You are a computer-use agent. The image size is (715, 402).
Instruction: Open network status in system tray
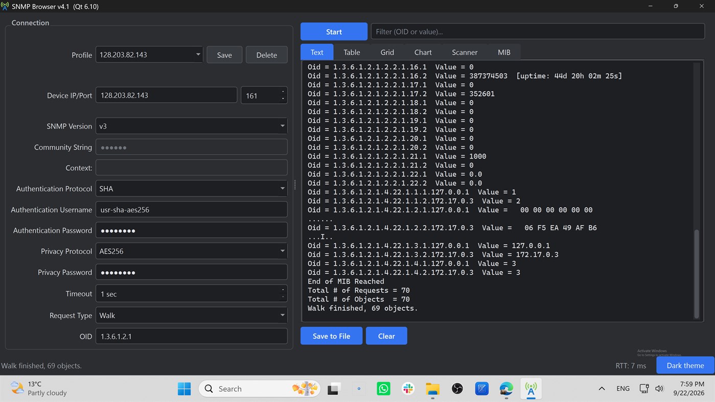coord(644,389)
